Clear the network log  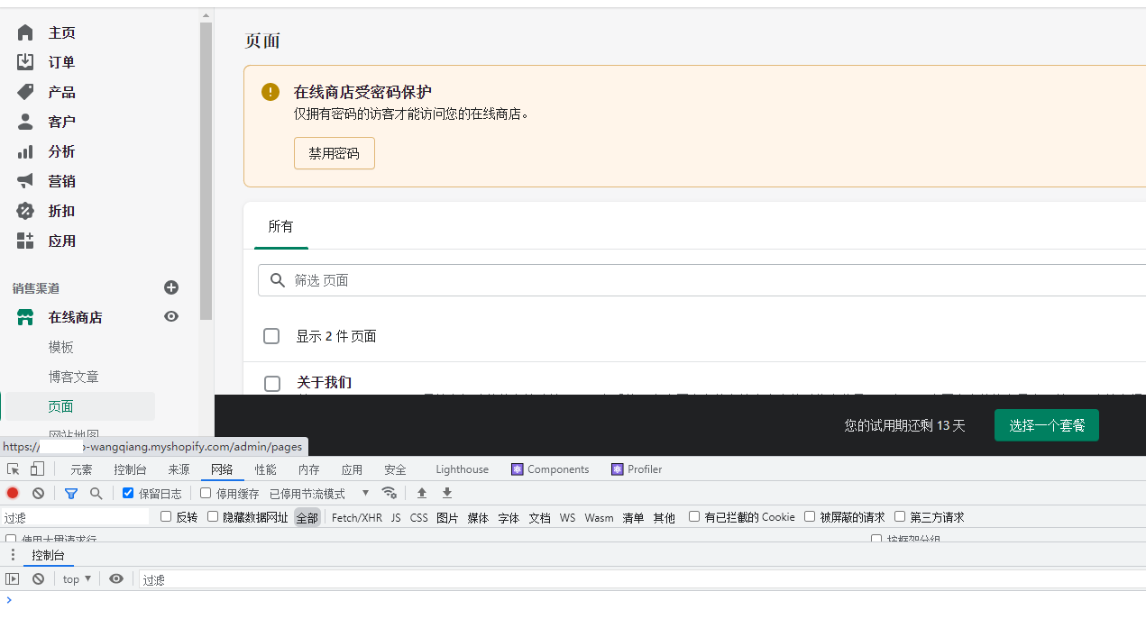click(x=39, y=493)
